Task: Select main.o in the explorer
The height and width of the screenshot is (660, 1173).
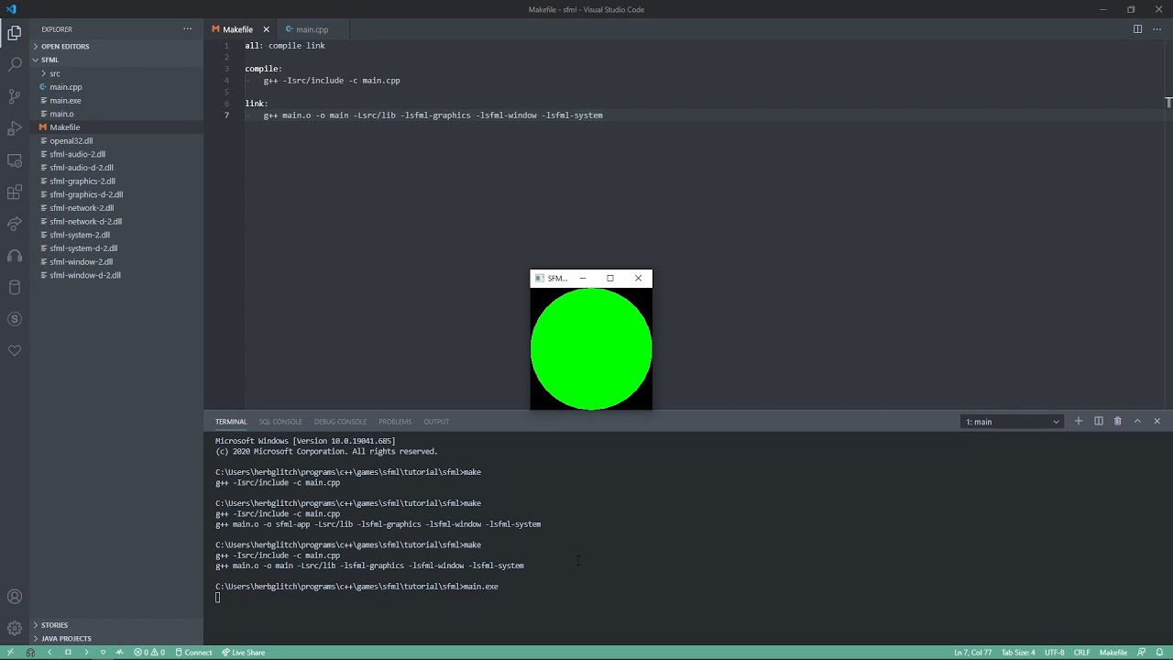Action: (116, 114)
